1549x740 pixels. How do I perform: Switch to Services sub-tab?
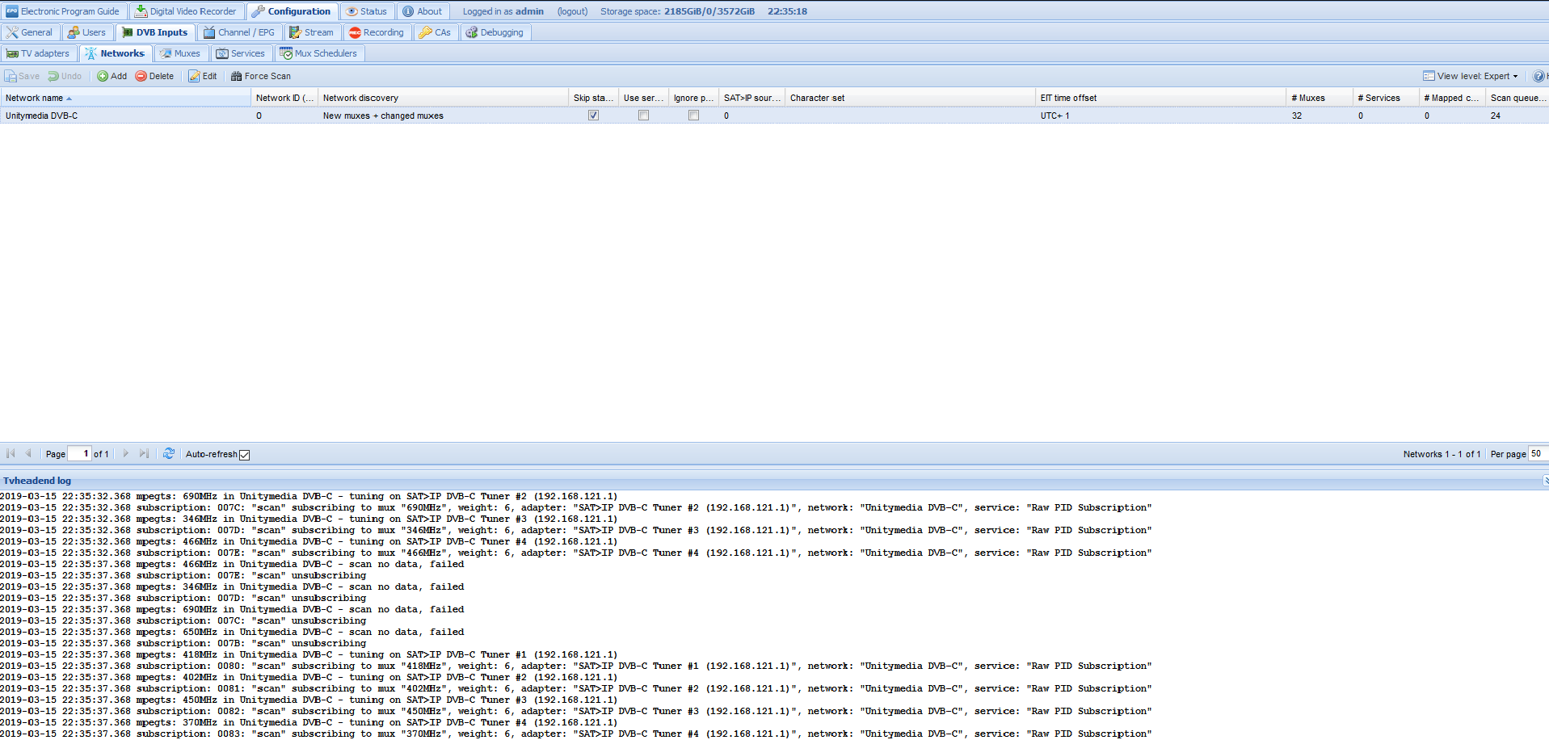pyautogui.click(x=241, y=53)
